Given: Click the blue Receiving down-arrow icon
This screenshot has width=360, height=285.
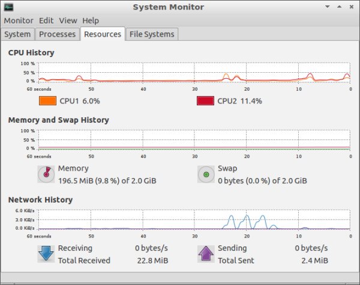Looking at the screenshot, I should [x=46, y=254].
